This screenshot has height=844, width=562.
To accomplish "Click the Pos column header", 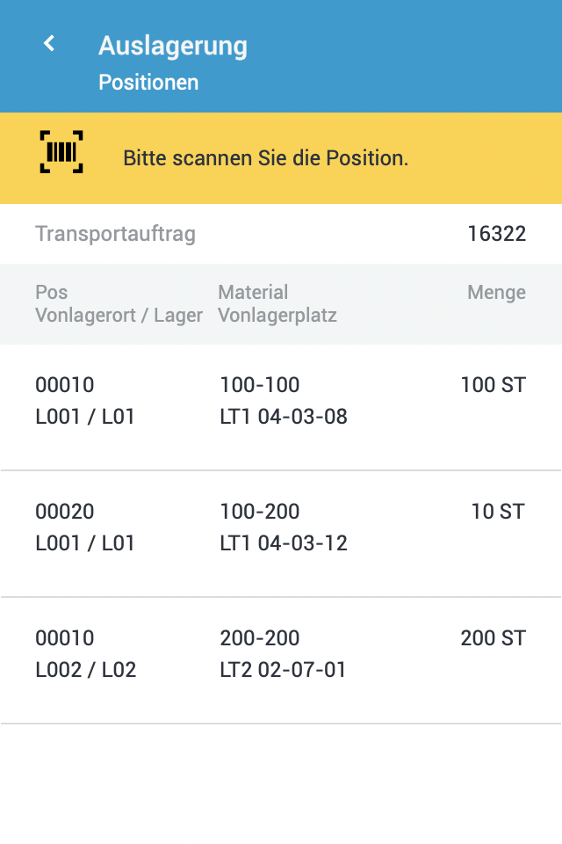I will tap(51, 293).
